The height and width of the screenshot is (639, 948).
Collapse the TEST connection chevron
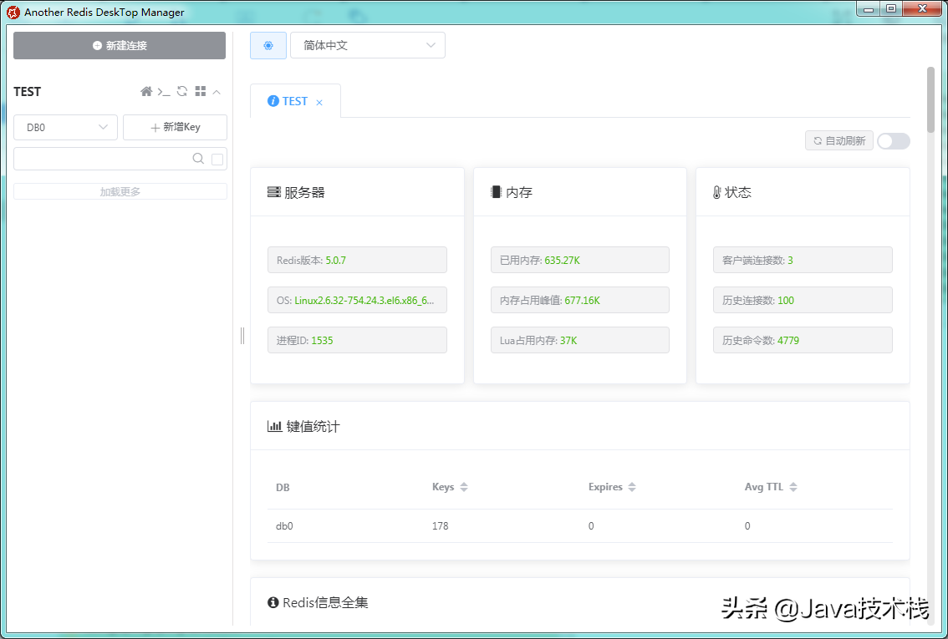(217, 92)
